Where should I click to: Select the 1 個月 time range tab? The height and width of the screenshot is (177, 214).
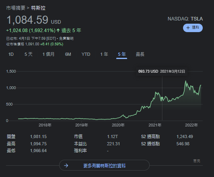click(x=48, y=54)
